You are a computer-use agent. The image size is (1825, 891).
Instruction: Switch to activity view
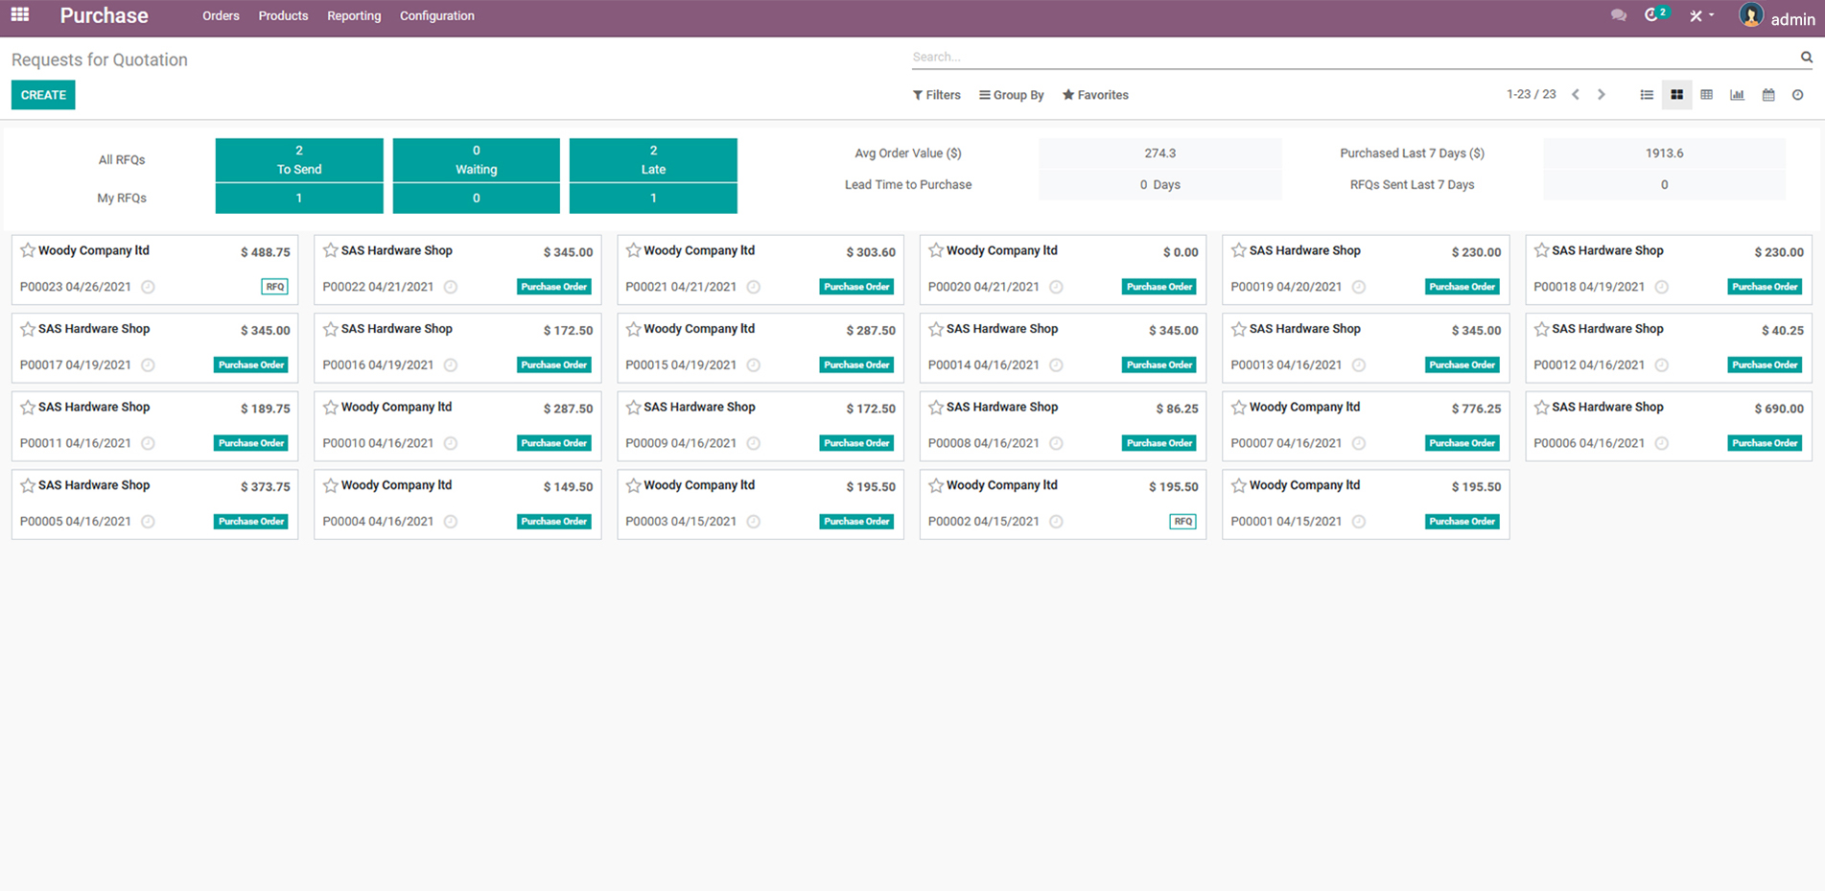coord(1798,95)
